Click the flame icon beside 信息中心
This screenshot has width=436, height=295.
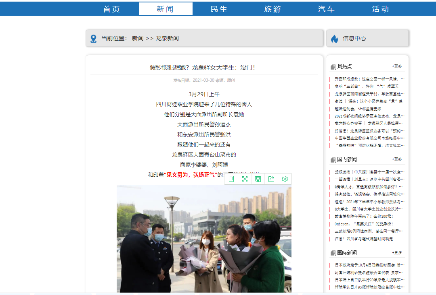tap(334, 39)
